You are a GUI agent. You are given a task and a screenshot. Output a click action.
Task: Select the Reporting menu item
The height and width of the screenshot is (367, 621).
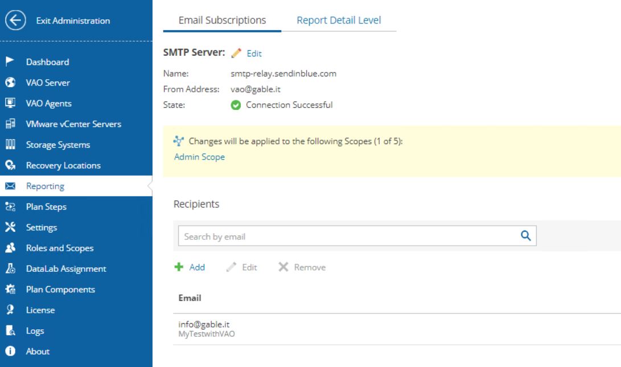coord(76,186)
